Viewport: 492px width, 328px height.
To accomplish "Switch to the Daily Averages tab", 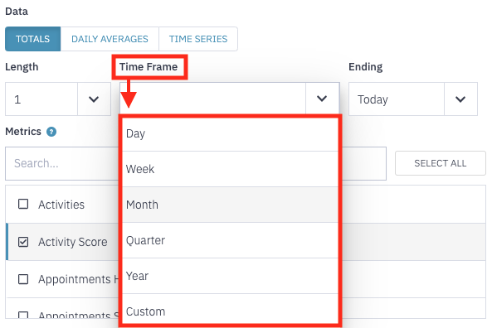I will 110,39.
